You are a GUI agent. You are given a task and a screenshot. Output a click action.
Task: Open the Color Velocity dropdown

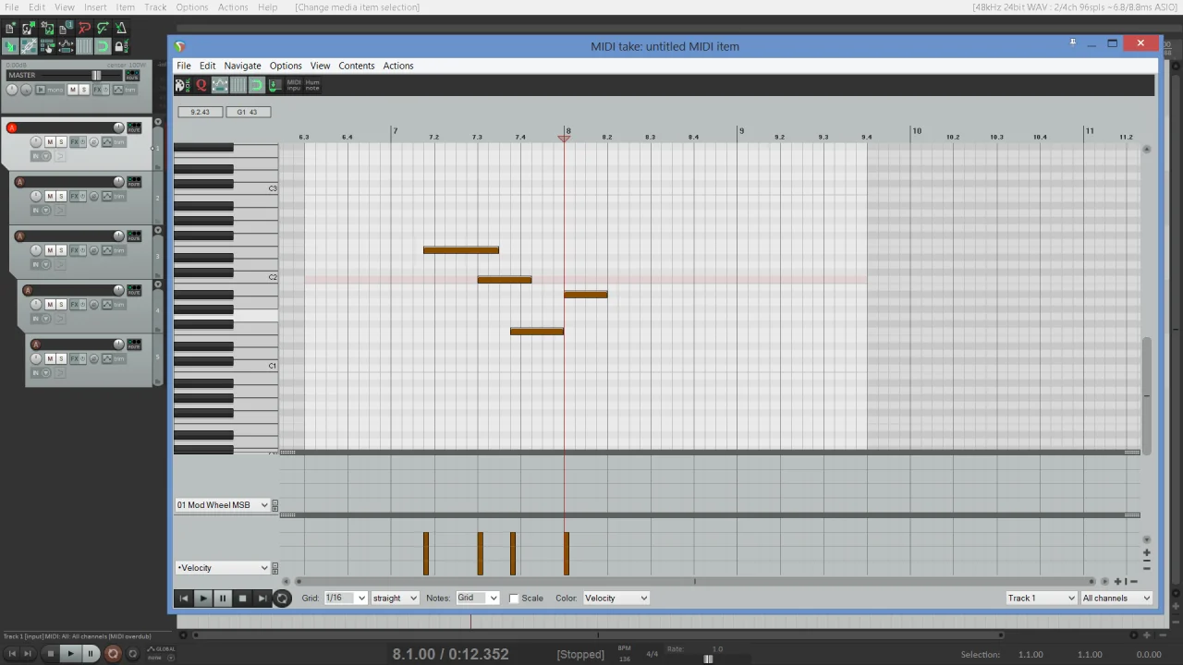tap(616, 598)
